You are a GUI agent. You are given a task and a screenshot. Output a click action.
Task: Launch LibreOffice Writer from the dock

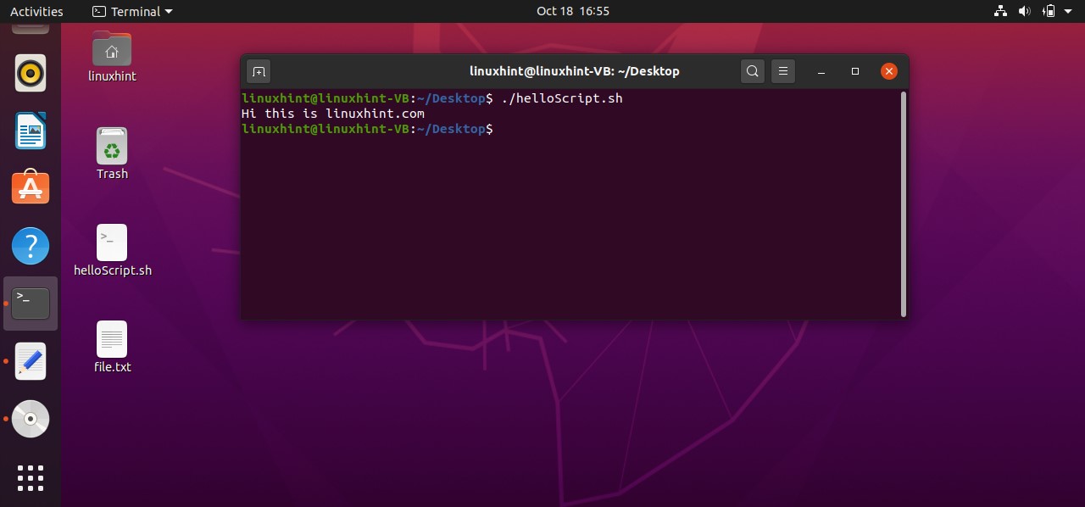pos(31,131)
